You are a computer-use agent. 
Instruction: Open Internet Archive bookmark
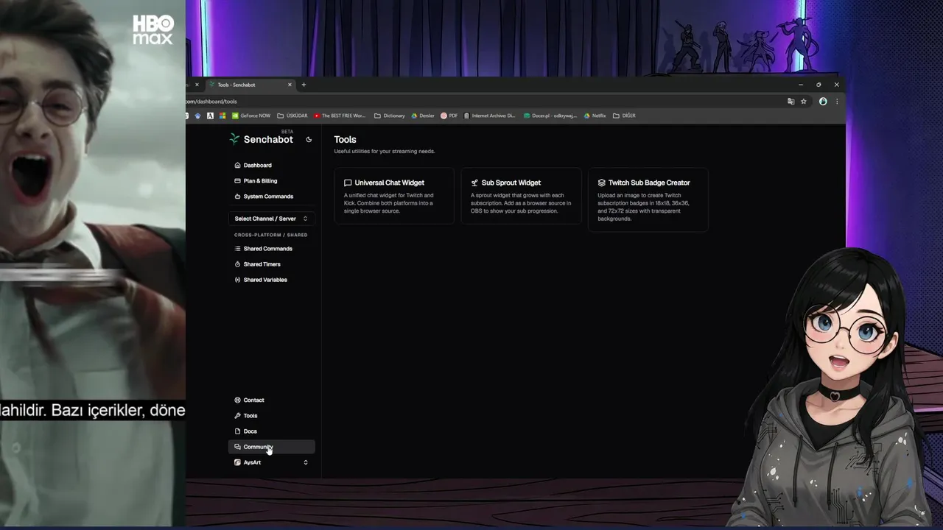(x=490, y=116)
